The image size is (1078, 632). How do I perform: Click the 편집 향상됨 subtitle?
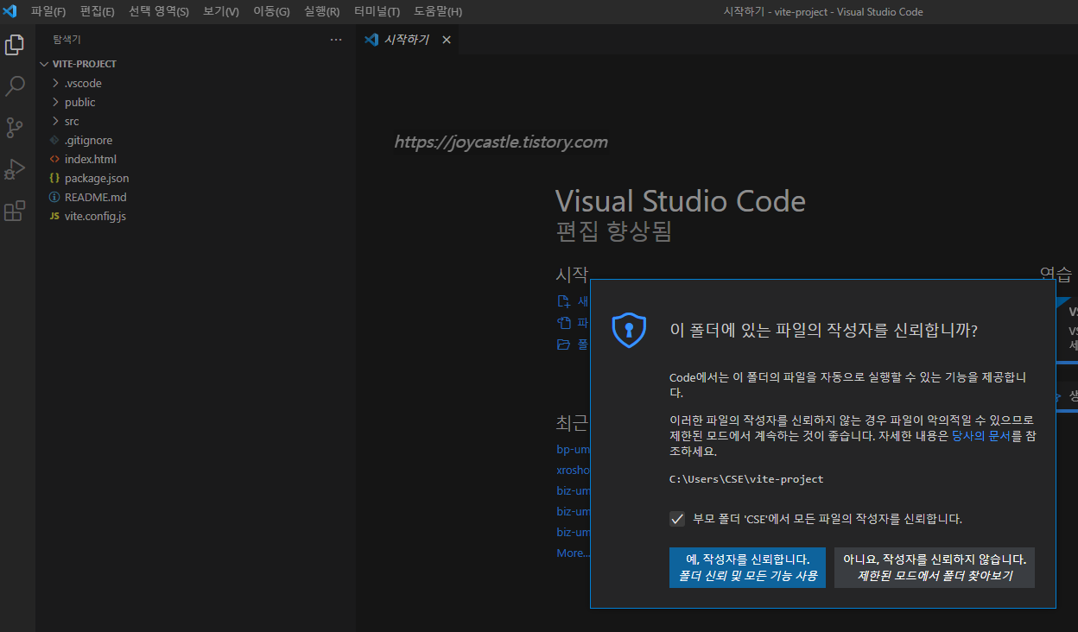[x=613, y=231]
